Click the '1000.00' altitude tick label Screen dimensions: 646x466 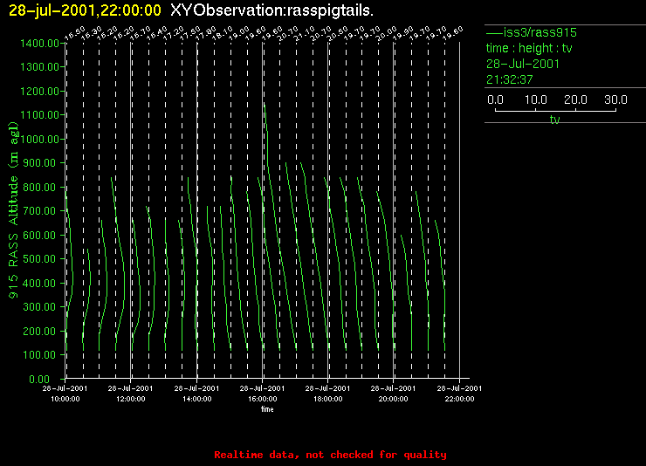(x=39, y=139)
